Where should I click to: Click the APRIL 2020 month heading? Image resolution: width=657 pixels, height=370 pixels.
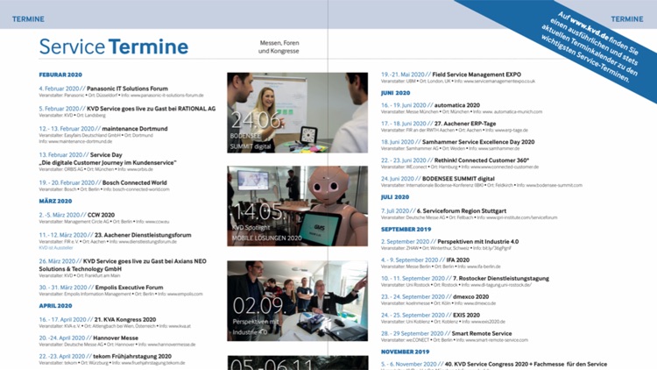tap(55, 306)
